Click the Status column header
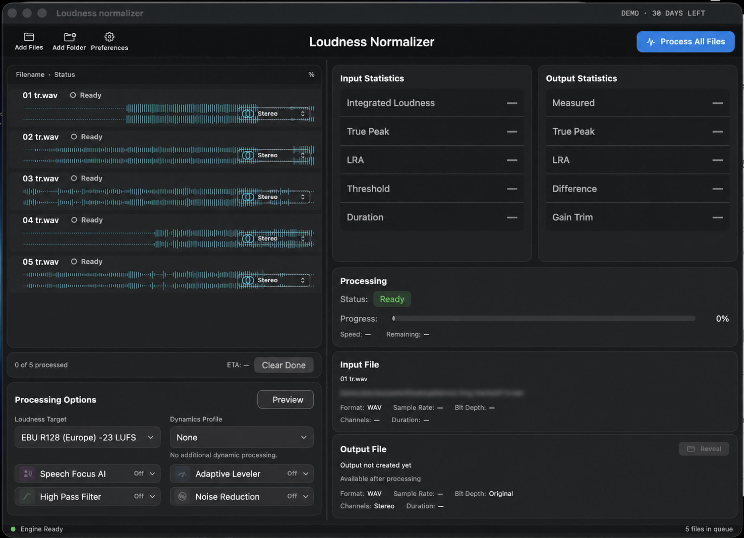The height and width of the screenshot is (538, 744). point(64,74)
